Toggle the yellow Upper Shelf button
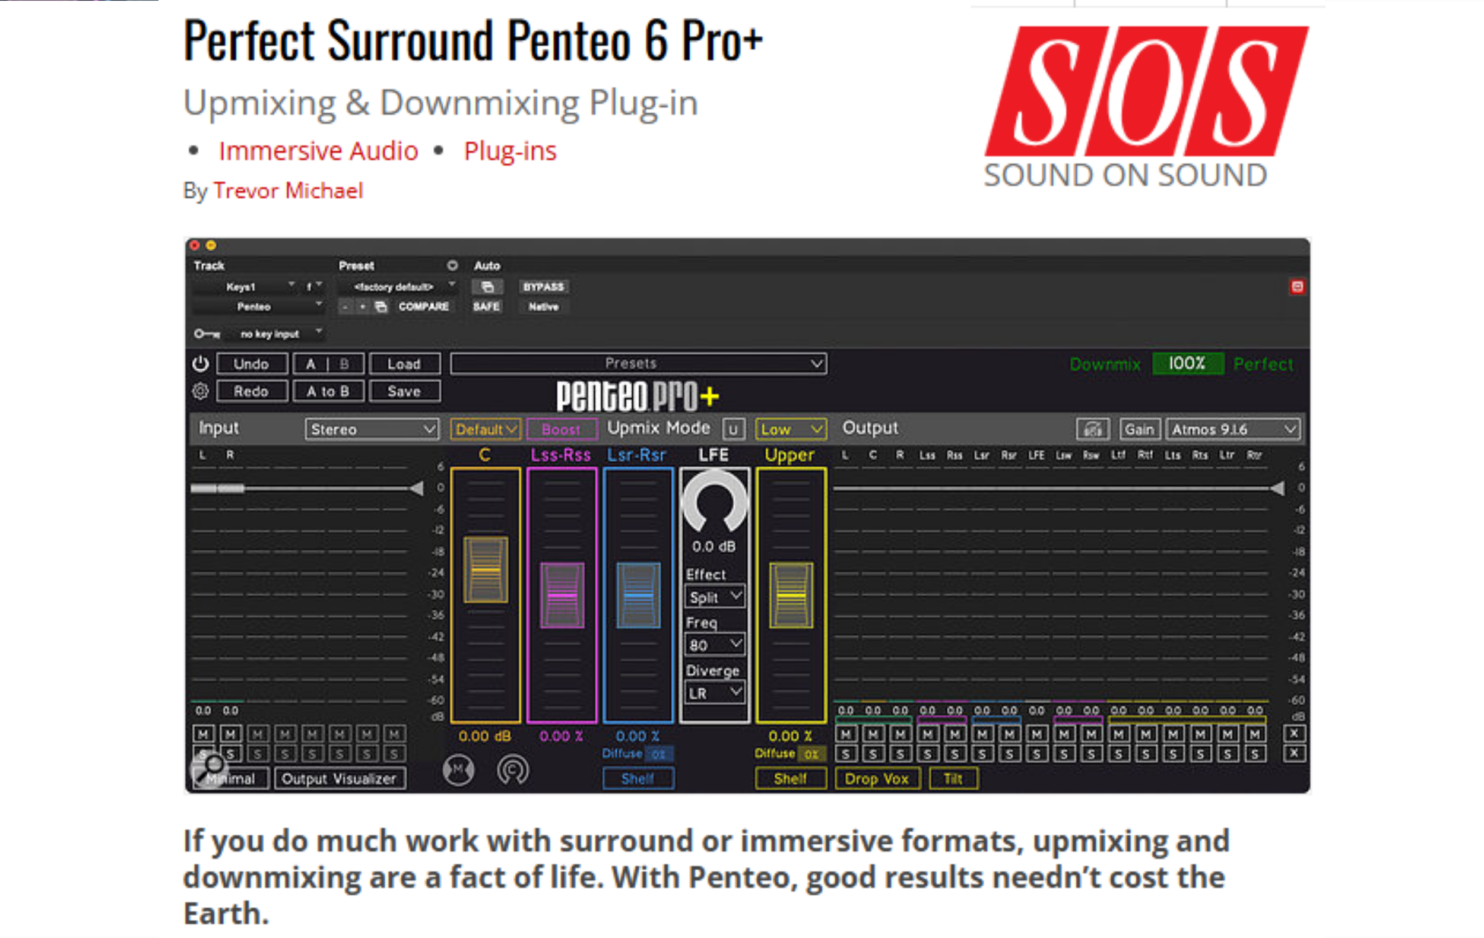Viewport: 1484px width, 938px height. click(790, 778)
